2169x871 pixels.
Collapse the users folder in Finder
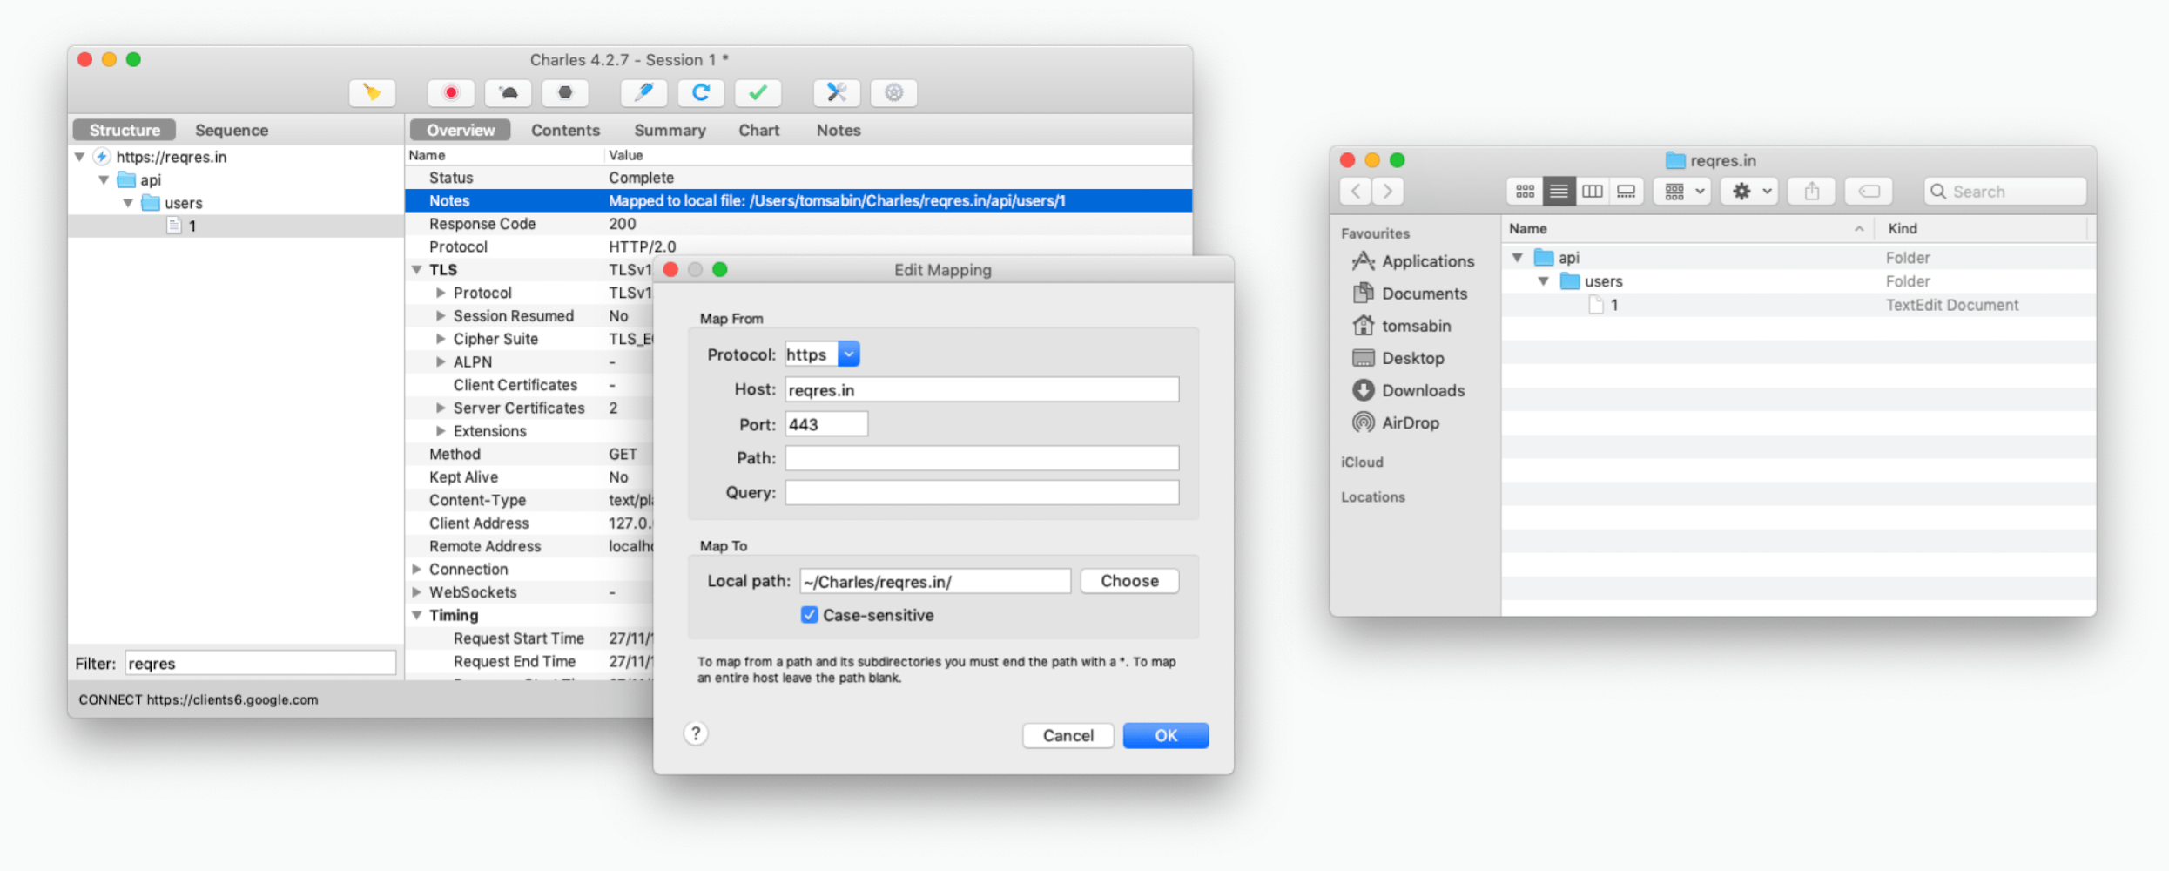(x=1543, y=281)
